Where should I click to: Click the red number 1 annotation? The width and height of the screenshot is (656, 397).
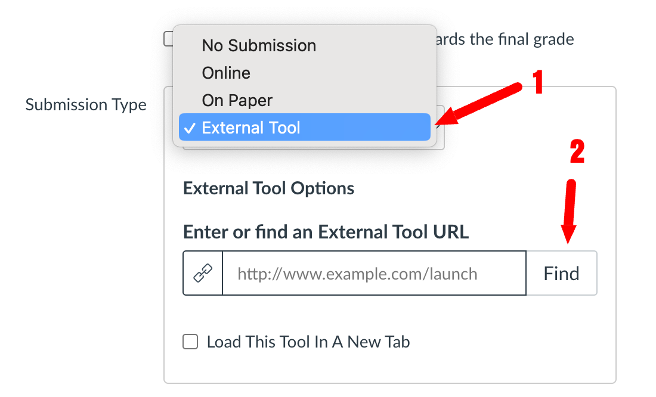tap(537, 82)
